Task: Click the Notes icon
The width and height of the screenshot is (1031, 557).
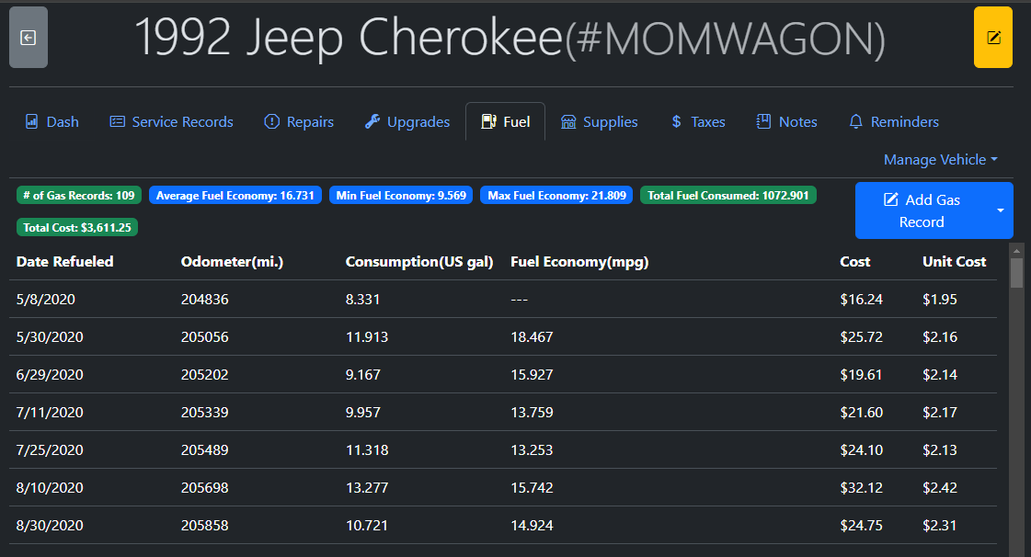Action: pyautogui.click(x=763, y=121)
